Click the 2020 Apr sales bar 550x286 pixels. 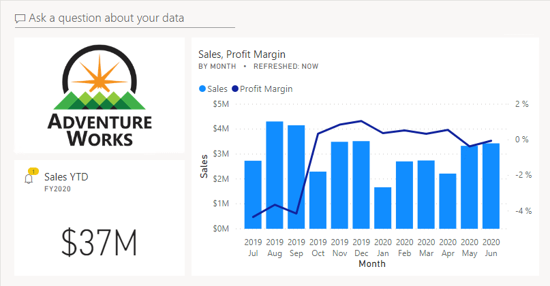448,201
